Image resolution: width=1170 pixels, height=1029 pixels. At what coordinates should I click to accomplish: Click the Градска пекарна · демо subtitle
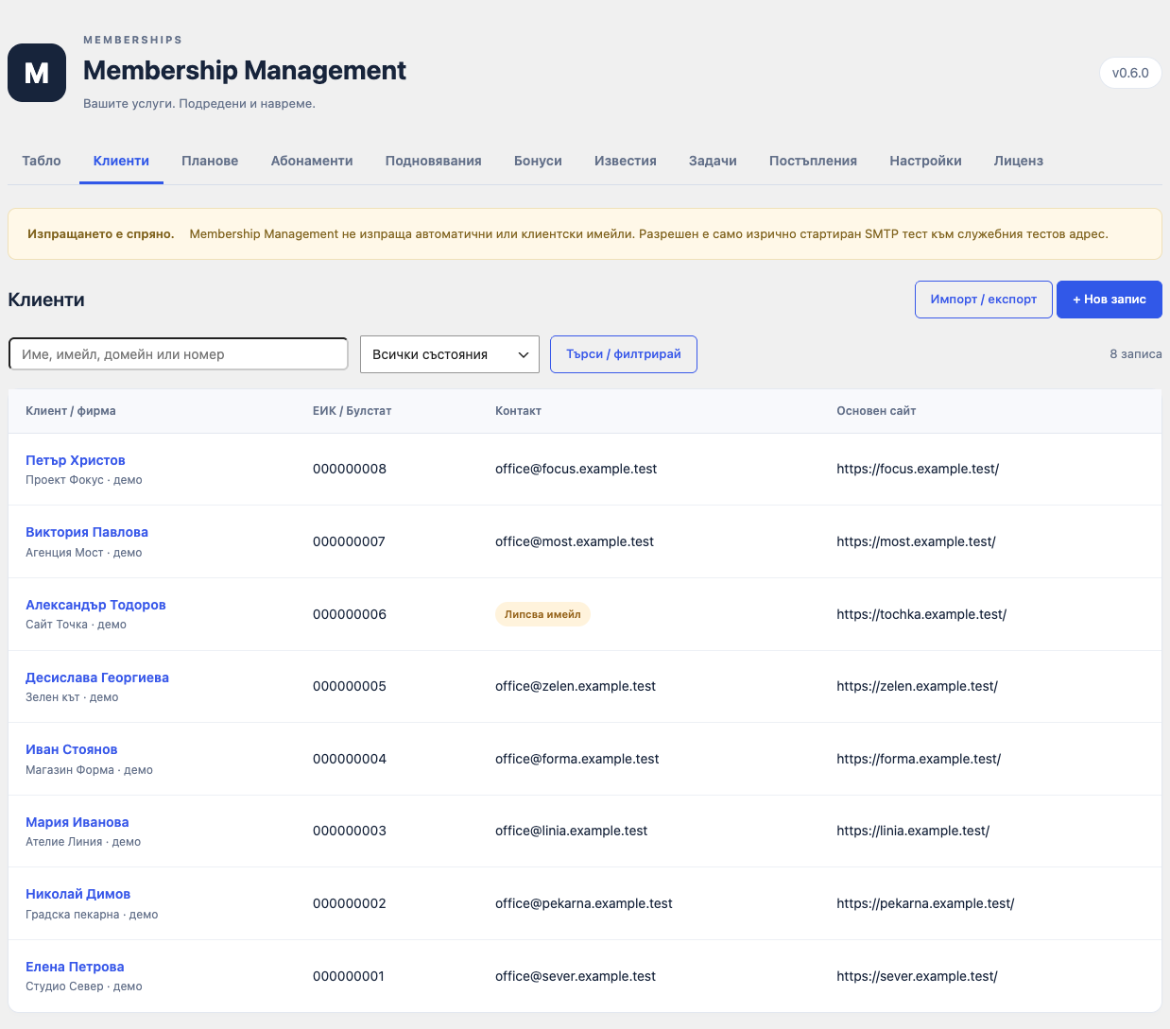pos(92,915)
